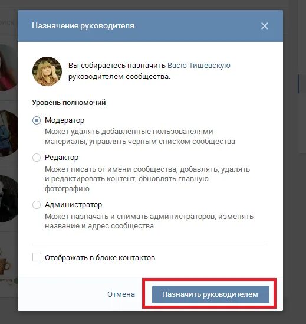Close the dialog with the X icon
Screen dimensions: 306x324
click(265, 26)
